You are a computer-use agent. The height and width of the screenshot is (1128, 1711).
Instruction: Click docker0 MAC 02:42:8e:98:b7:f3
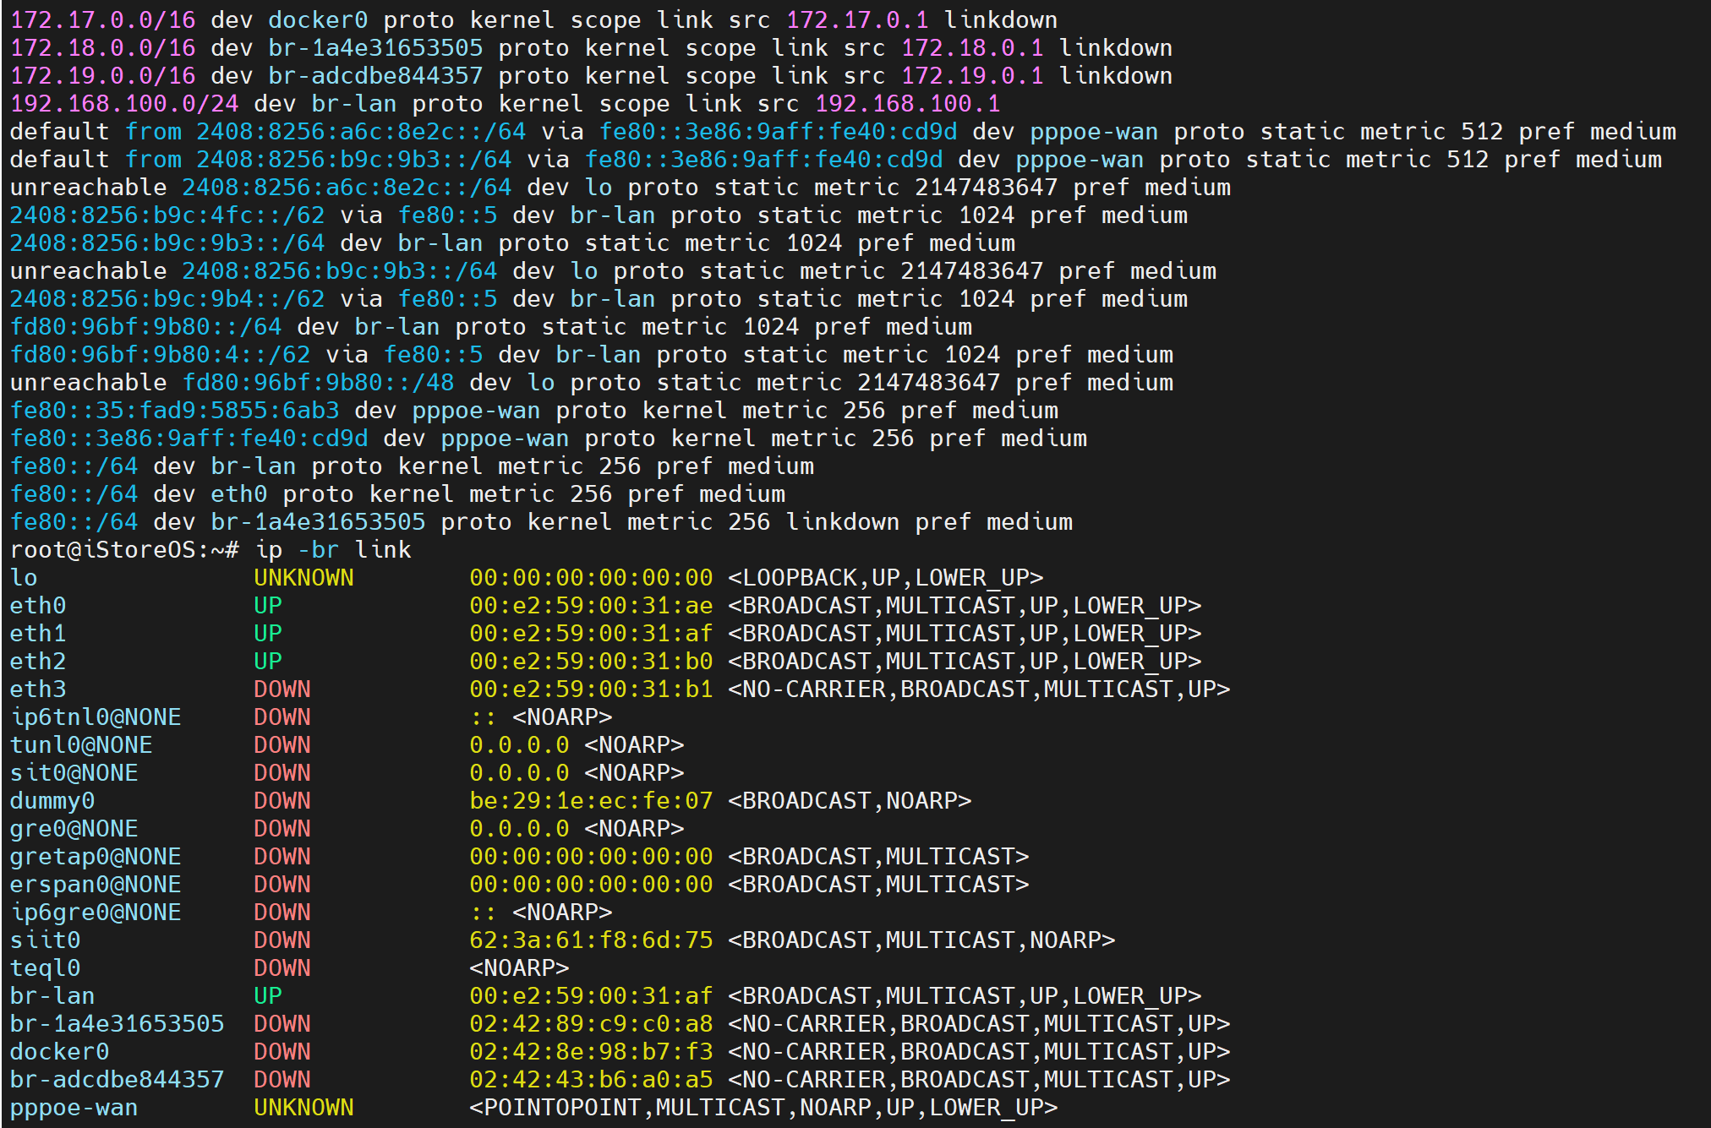click(x=591, y=1051)
